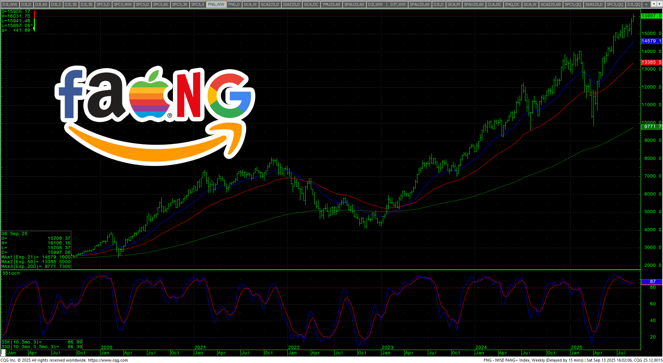Go to the SSAX25,D tab
663x363 pixels.
[x=594, y=4]
